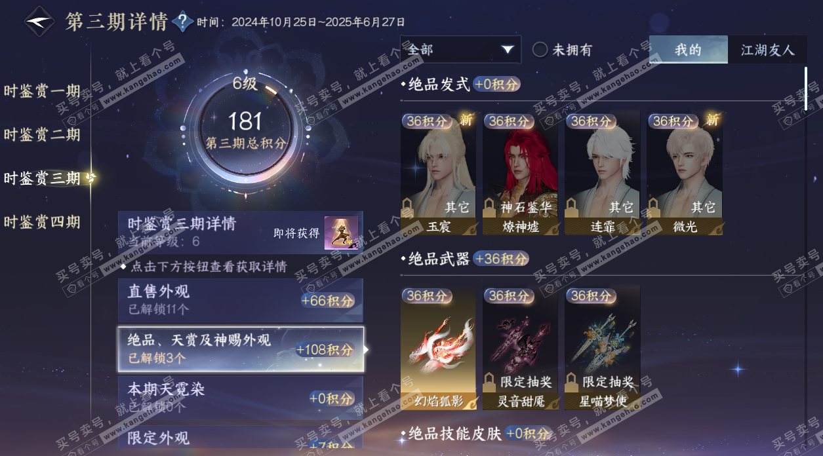Open the question mark help icon
This screenshot has width=823, height=456.
coord(182,22)
